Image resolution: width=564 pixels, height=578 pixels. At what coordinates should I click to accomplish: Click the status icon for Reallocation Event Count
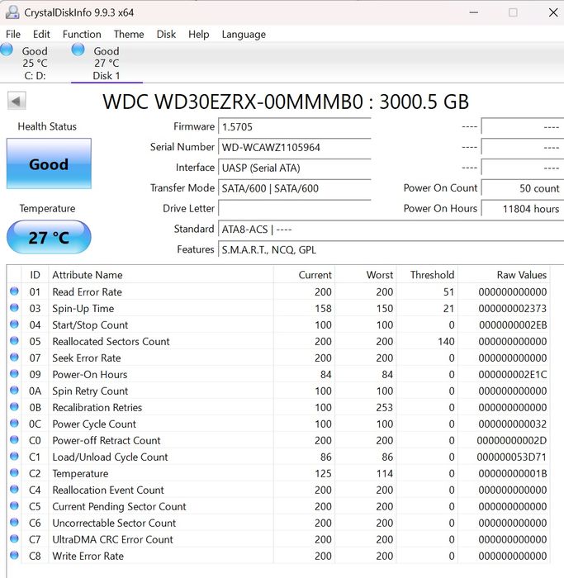(x=14, y=489)
